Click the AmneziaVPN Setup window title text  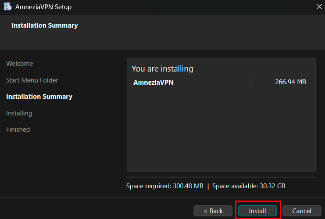pyautogui.click(x=43, y=7)
